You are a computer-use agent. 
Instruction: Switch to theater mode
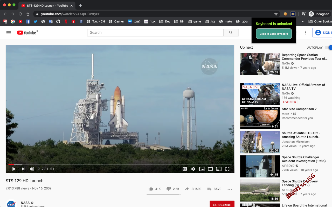(210, 169)
